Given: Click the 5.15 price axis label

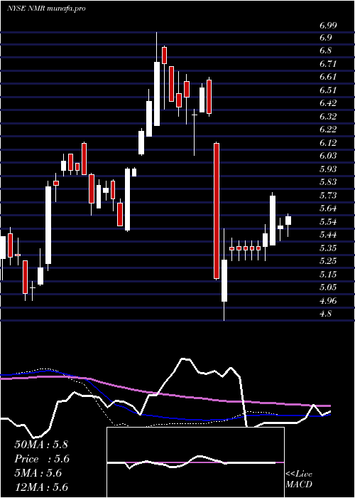Looking at the screenshot, I should (328, 275).
